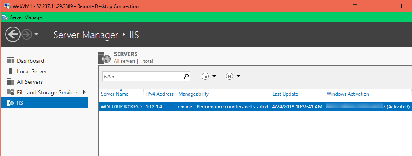Click 'Online - Performance counters not started'

coord(223,107)
